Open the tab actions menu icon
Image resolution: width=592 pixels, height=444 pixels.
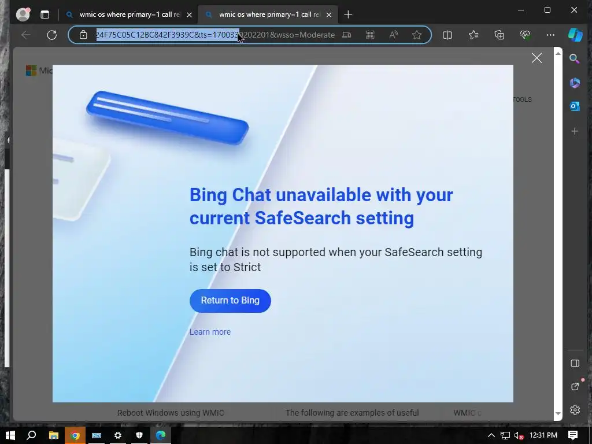pyautogui.click(x=45, y=14)
